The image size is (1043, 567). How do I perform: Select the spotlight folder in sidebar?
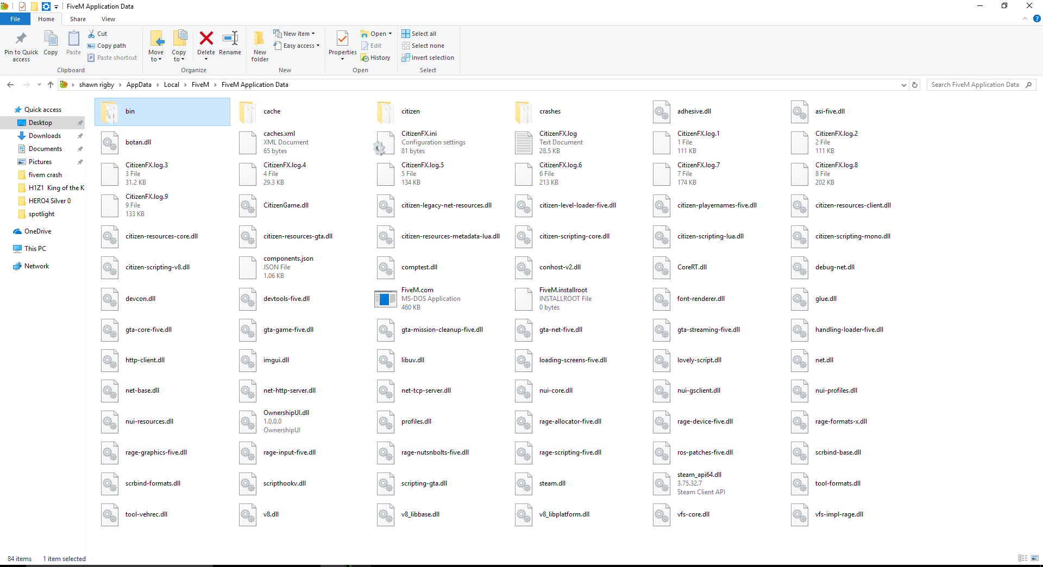pos(41,214)
